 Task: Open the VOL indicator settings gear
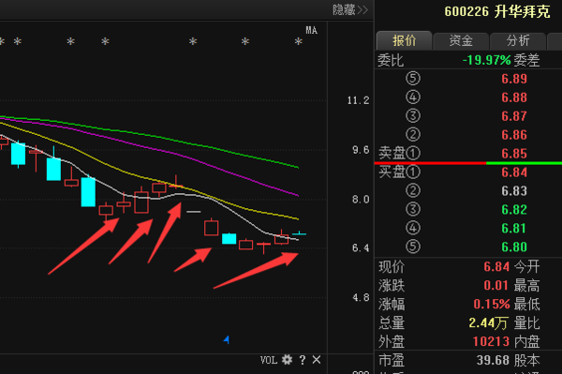[288, 359]
